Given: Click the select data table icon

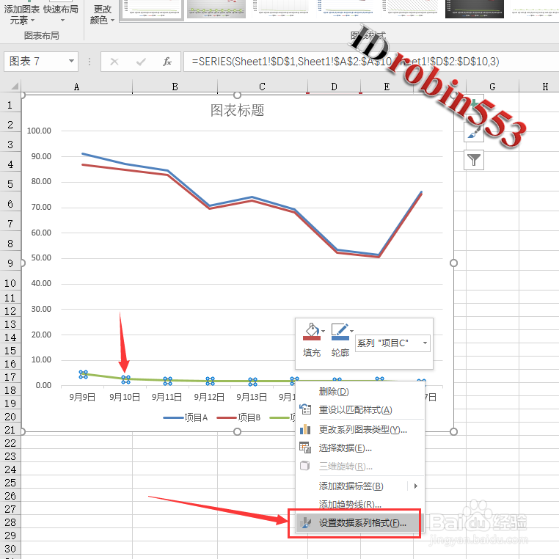Looking at the screenshot, I should [305, 447].
